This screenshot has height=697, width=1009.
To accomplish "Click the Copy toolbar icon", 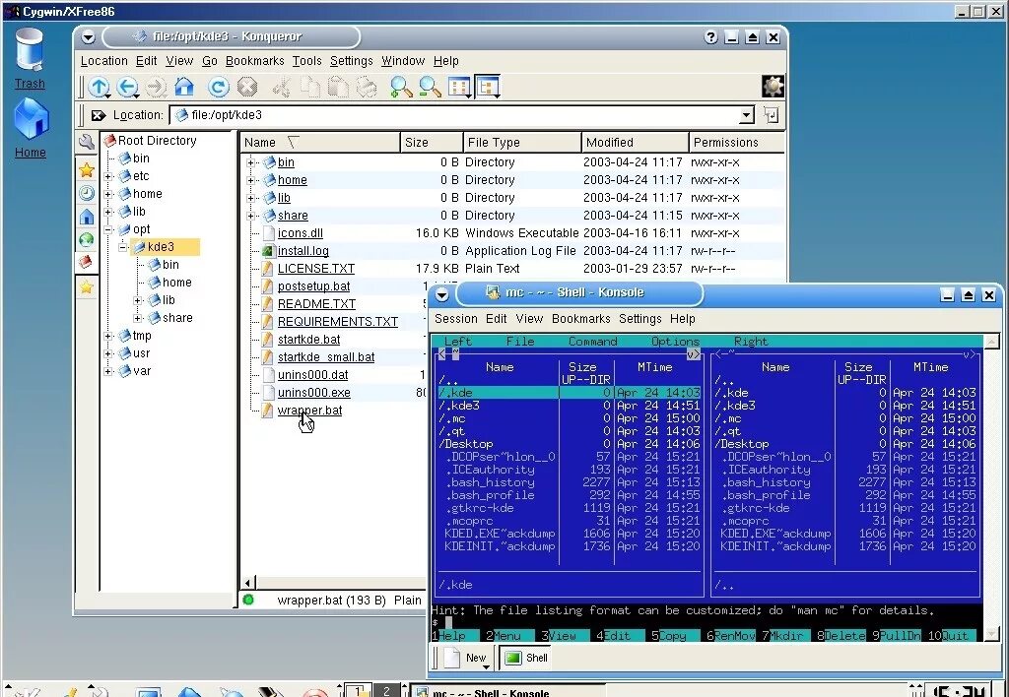I will [x=310, y=87].
